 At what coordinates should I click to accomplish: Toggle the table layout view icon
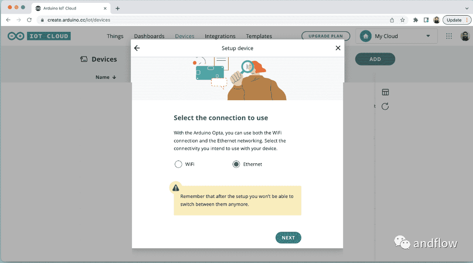coord(385,92)
